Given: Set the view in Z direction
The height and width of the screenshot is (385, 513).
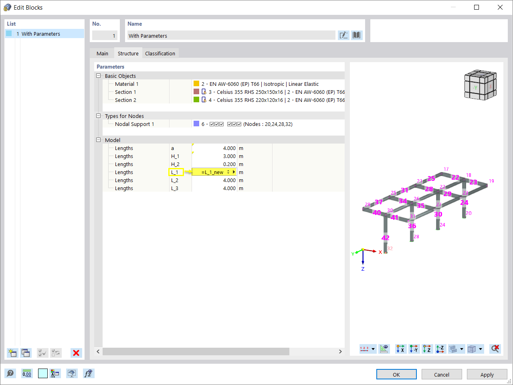Looking at the screenshot, I should click(x=426, y=349).
